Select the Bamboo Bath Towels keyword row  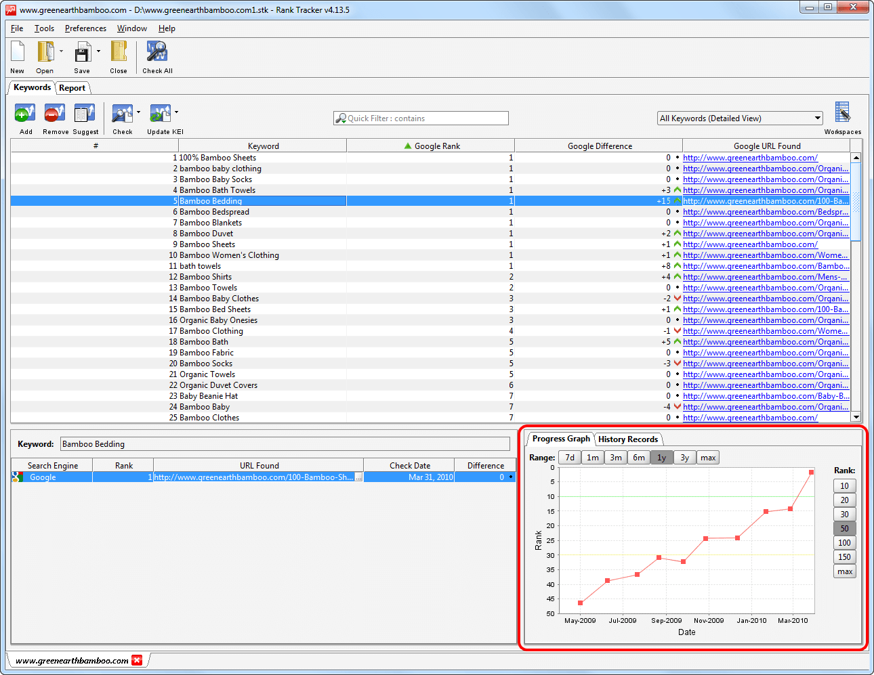click(430, 190)
